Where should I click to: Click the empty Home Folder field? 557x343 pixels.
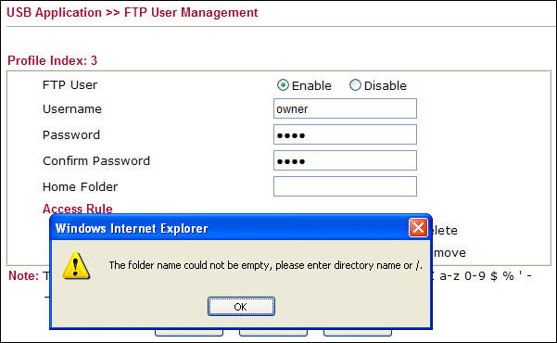tap(345, 186)
